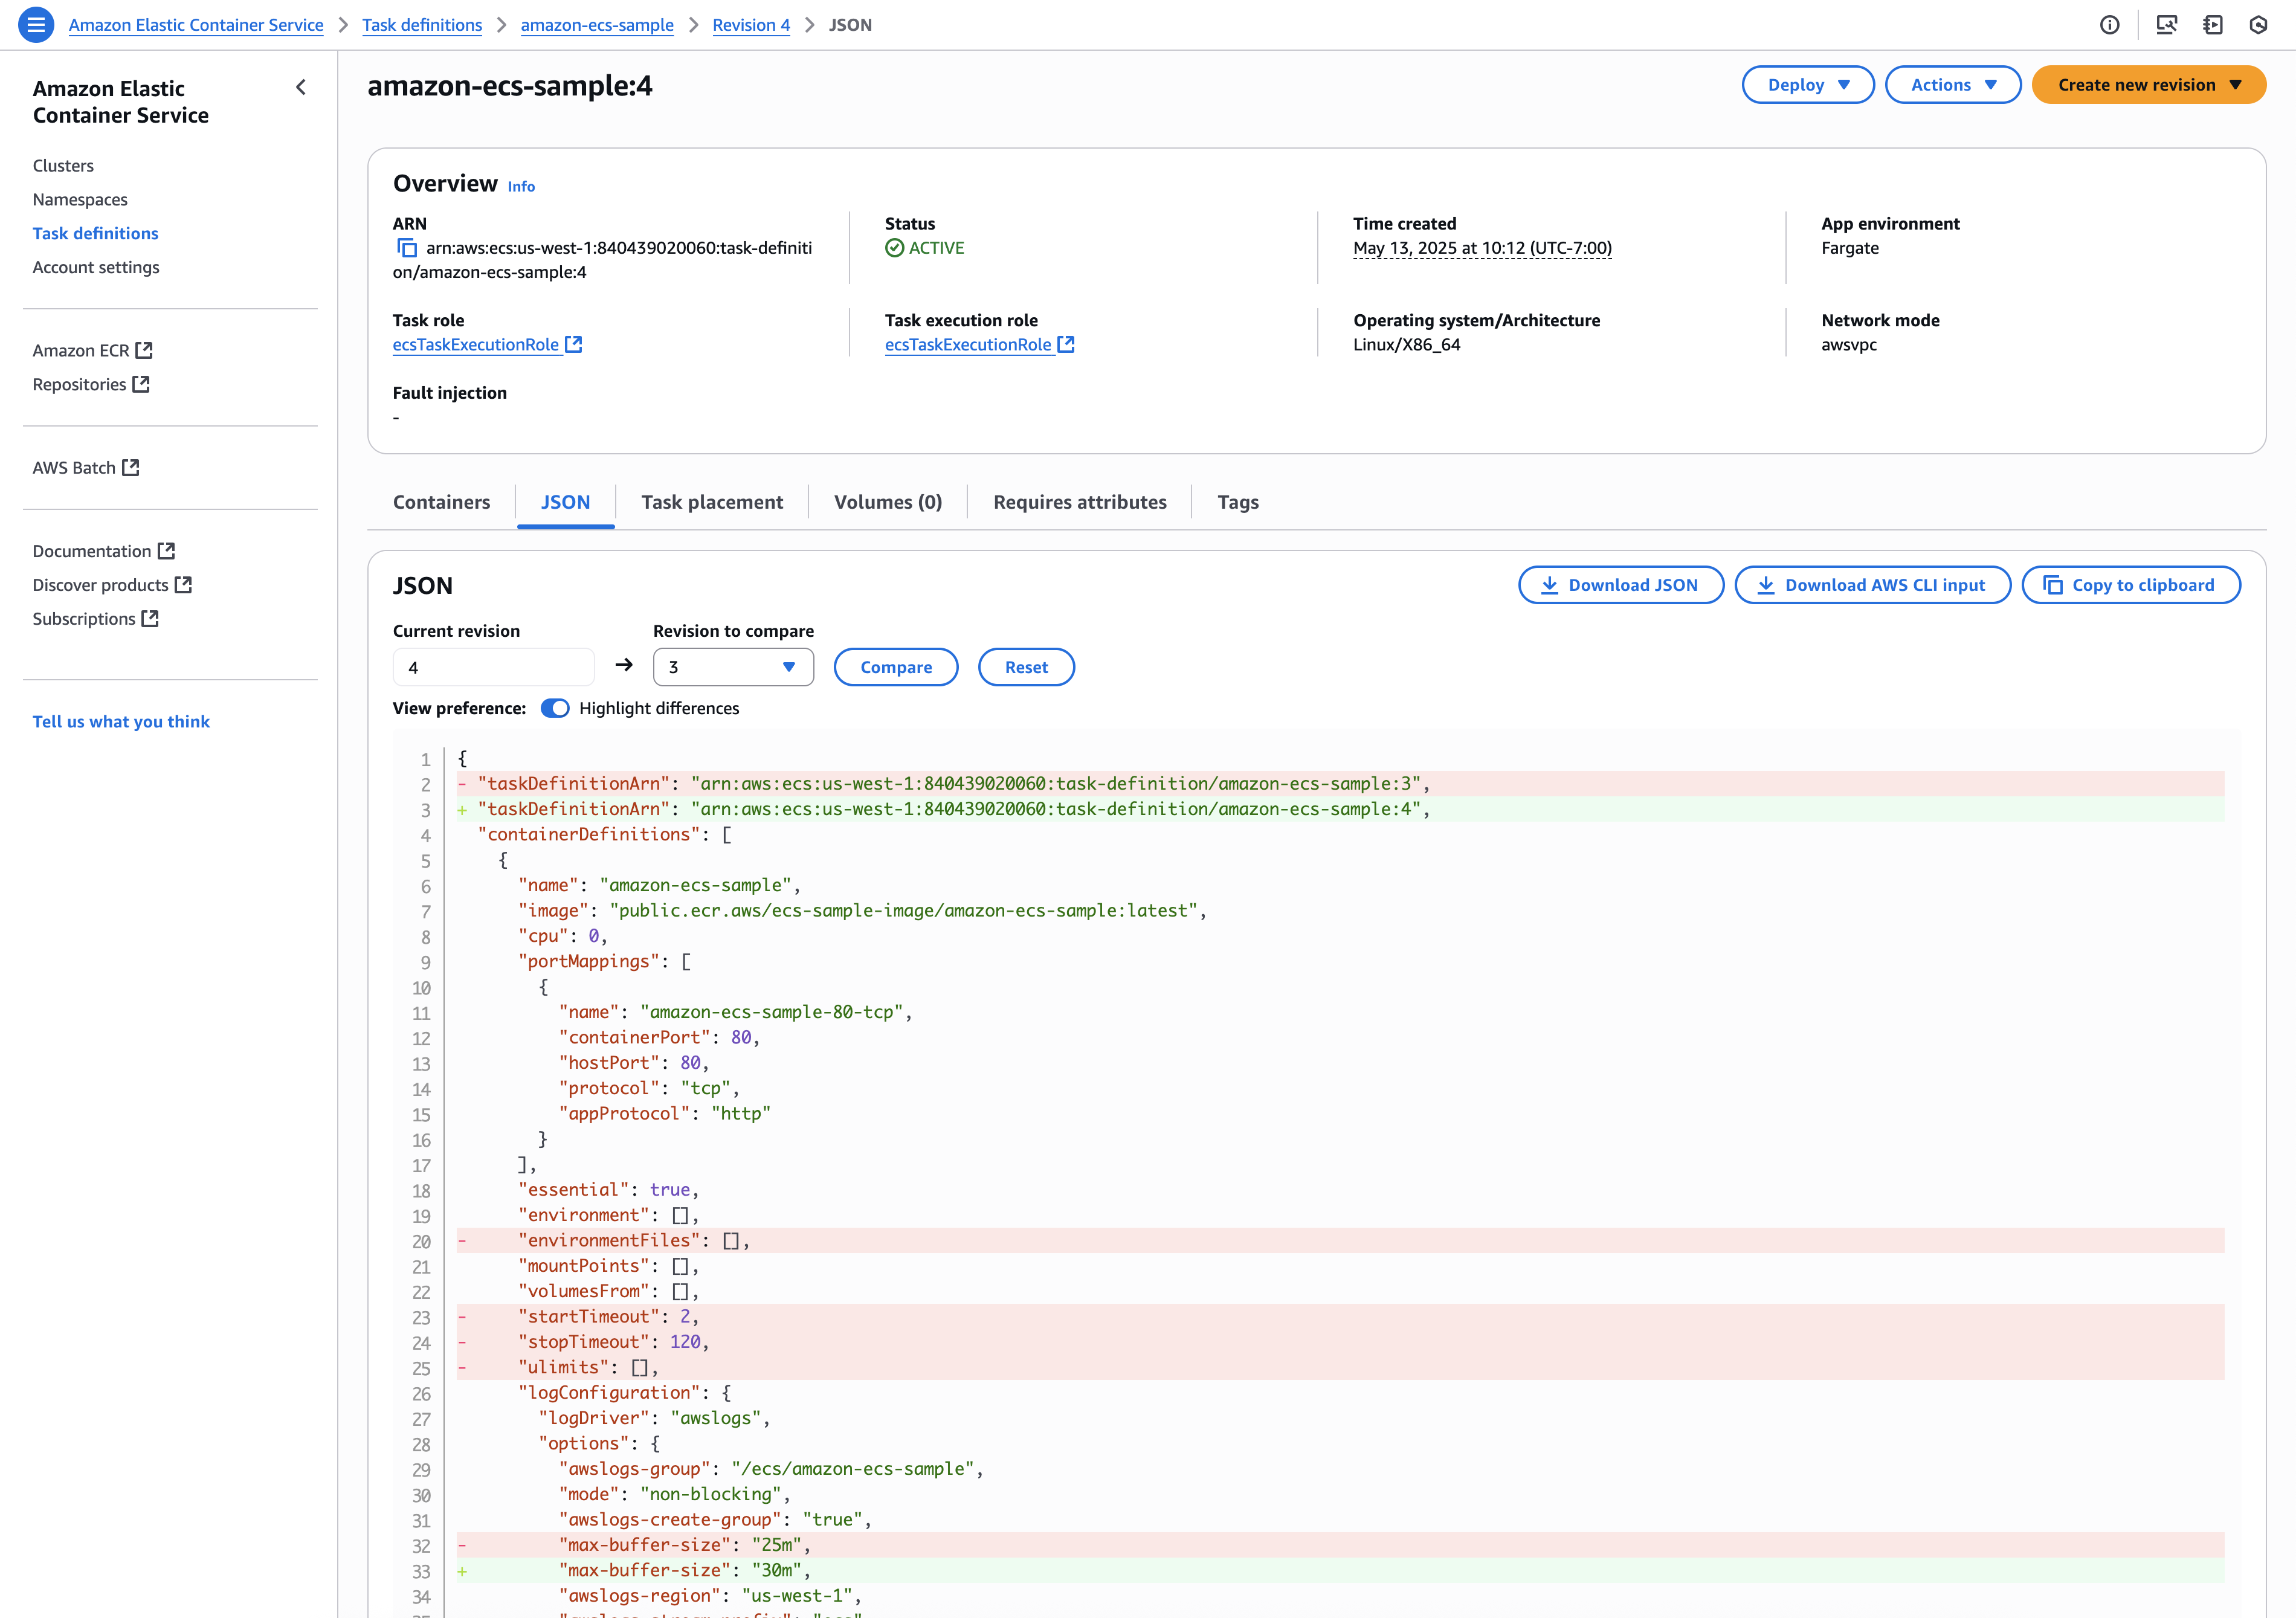Switch to the Tags tab
The image size is (2296, 1618).
[1238, 502]
